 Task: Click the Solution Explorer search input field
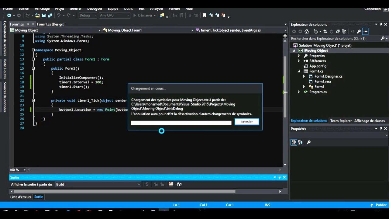(x=335, y=39)
